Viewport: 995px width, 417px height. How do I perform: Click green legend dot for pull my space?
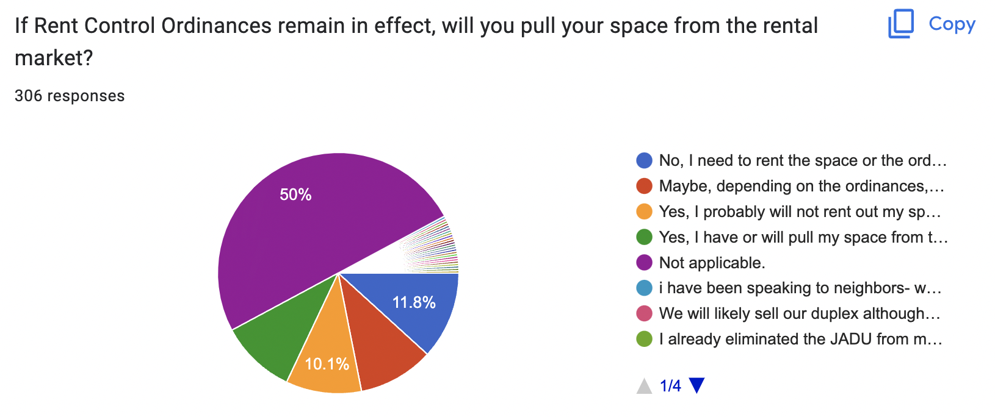point(644,237)
